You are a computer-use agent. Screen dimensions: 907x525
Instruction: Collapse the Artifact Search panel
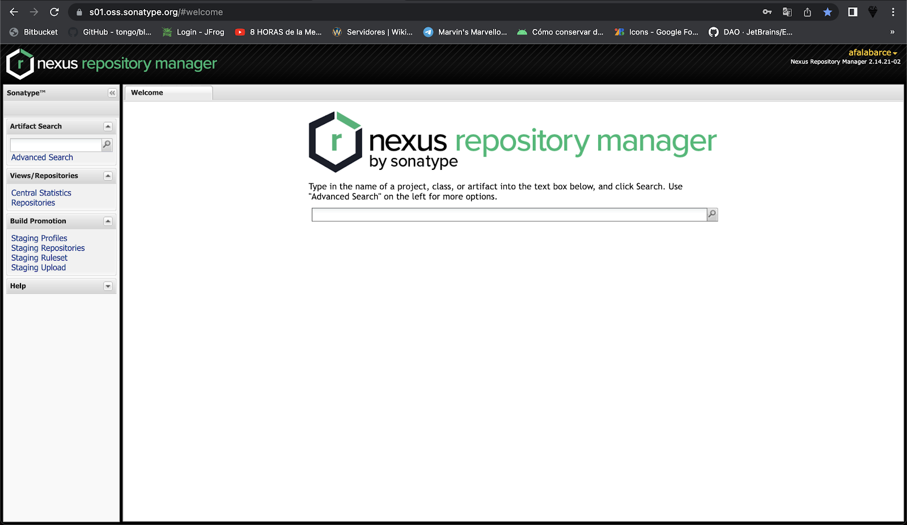(108, 126)
